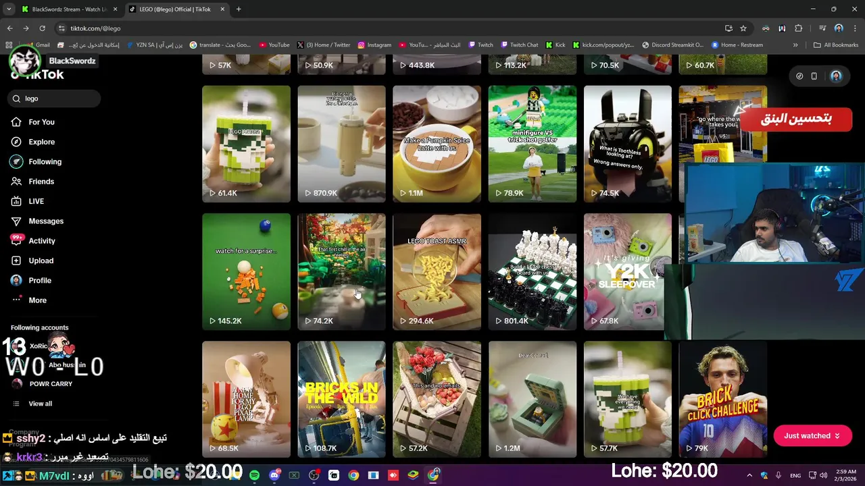Click the phone icon in TikTok header
The height and width of the screenshot is (486, 865).
pyautogui.click(x=814, y=76)
